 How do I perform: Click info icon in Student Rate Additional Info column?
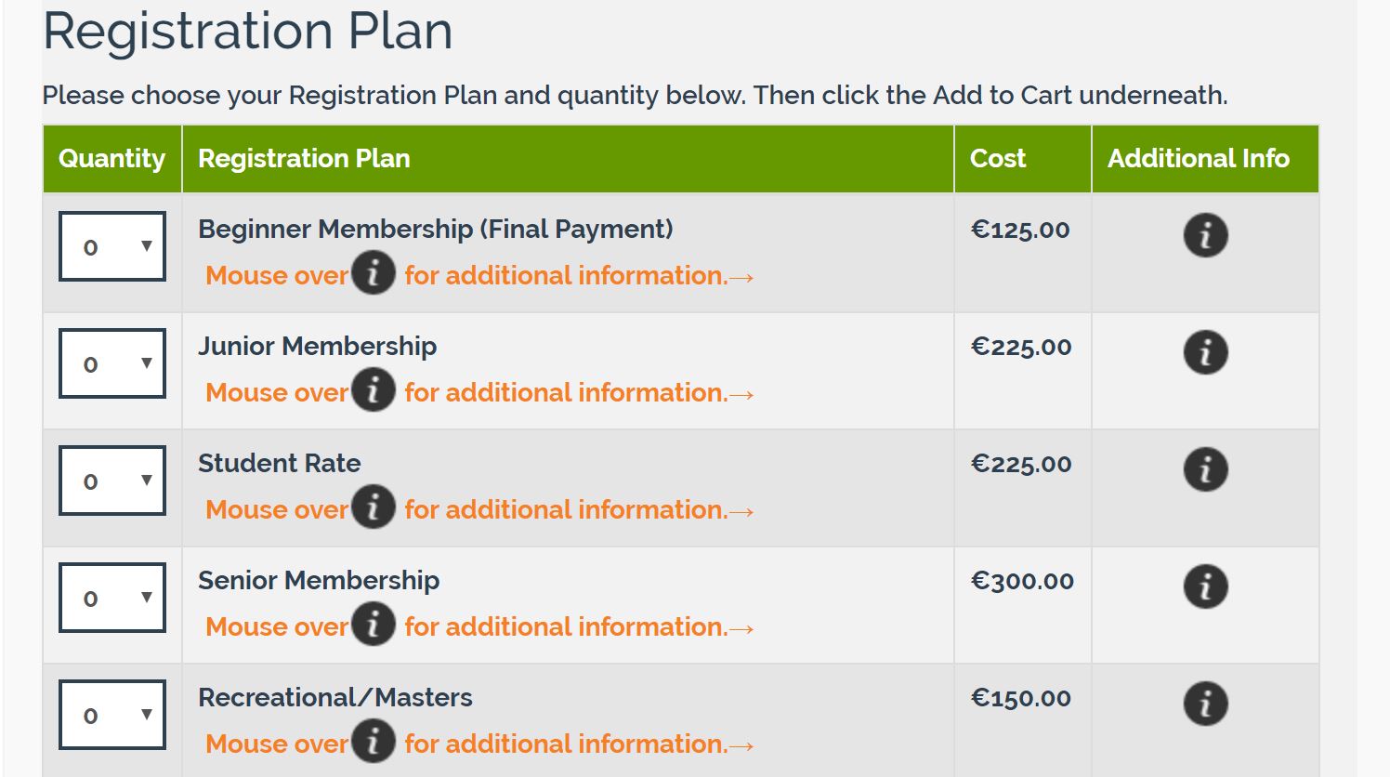[1205, 469]
